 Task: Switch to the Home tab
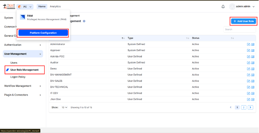tap(42, 6)
